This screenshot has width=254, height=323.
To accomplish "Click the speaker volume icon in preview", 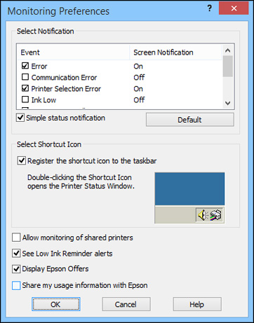I will [202, 215].
